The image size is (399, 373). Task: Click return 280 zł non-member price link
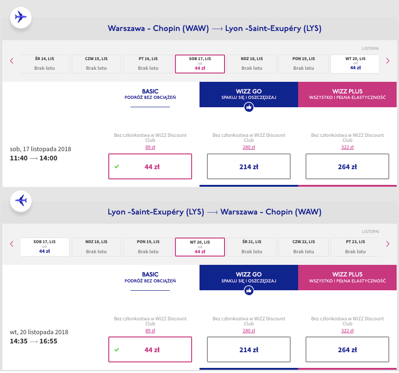pos(249,330)
